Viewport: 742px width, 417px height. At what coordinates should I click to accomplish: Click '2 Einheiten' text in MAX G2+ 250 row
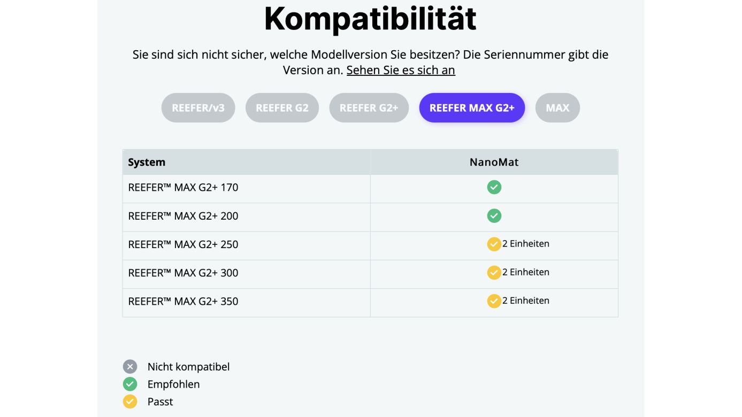526,244
